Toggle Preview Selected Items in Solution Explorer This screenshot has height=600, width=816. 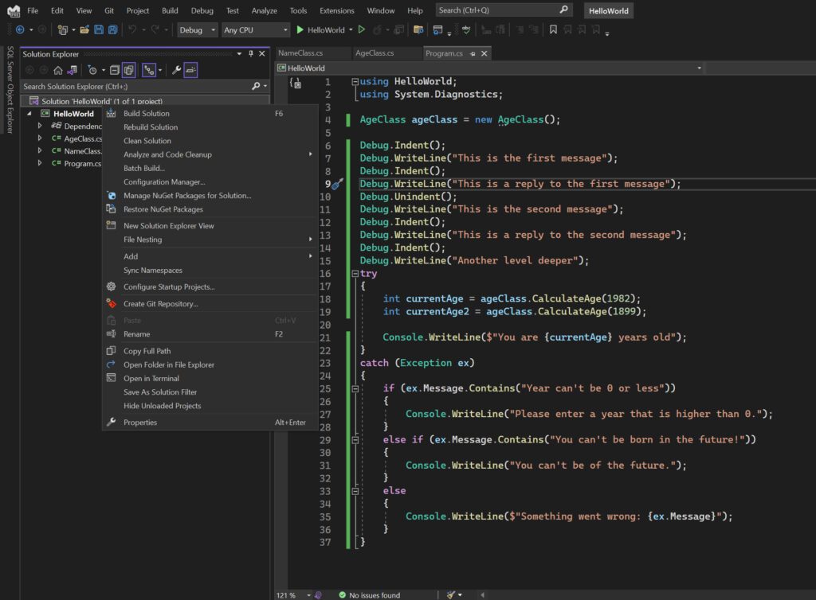tap(190, 70)
